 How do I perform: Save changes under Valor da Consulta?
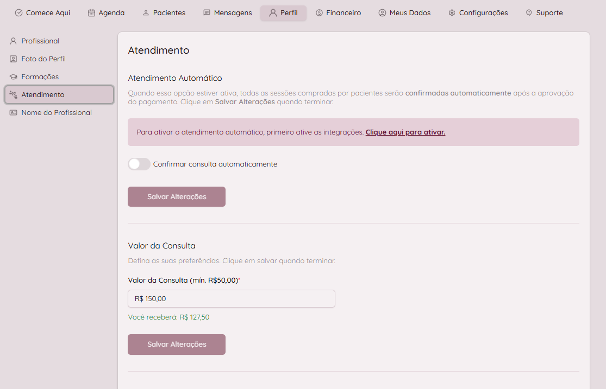(x=177, y=345)
